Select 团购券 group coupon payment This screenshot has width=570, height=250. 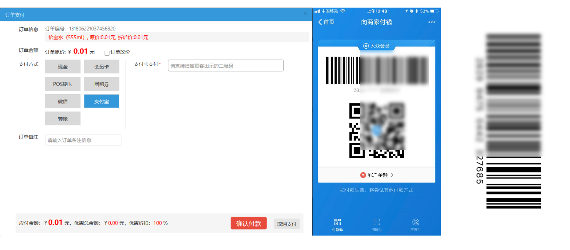102,84
